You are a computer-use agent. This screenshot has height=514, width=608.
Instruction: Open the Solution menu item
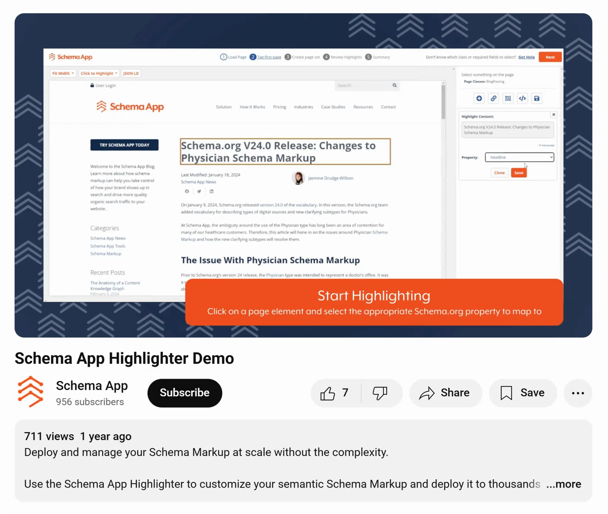click(x=224, y=107)
